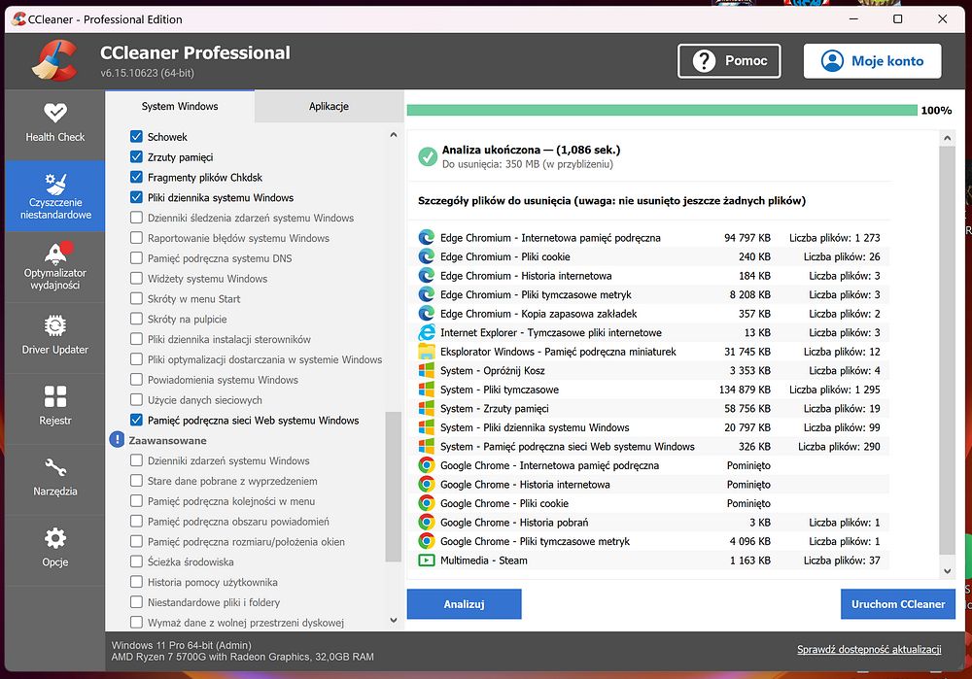972x679 pixels.
Task: Click Multimedia Steam icon in results
Action: tap(427, 560)
